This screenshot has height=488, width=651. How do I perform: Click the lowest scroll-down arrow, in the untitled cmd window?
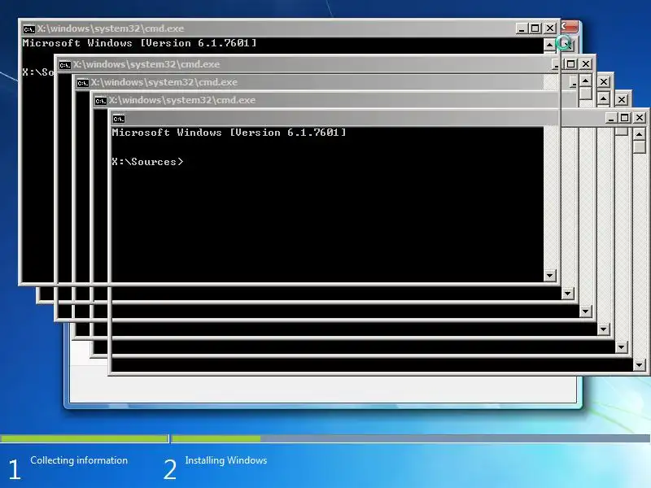[x=639, y=365]
